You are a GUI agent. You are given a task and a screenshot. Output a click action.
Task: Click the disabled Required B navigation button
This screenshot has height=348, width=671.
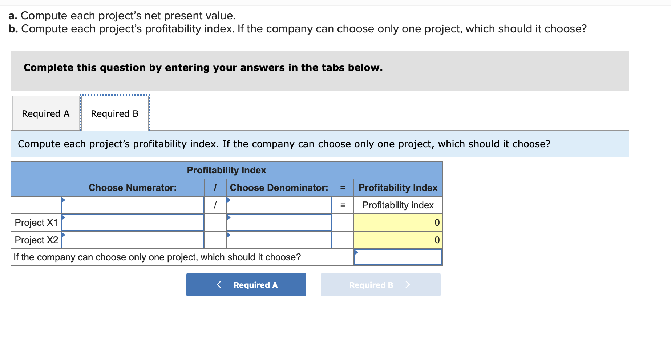point(380,285)
